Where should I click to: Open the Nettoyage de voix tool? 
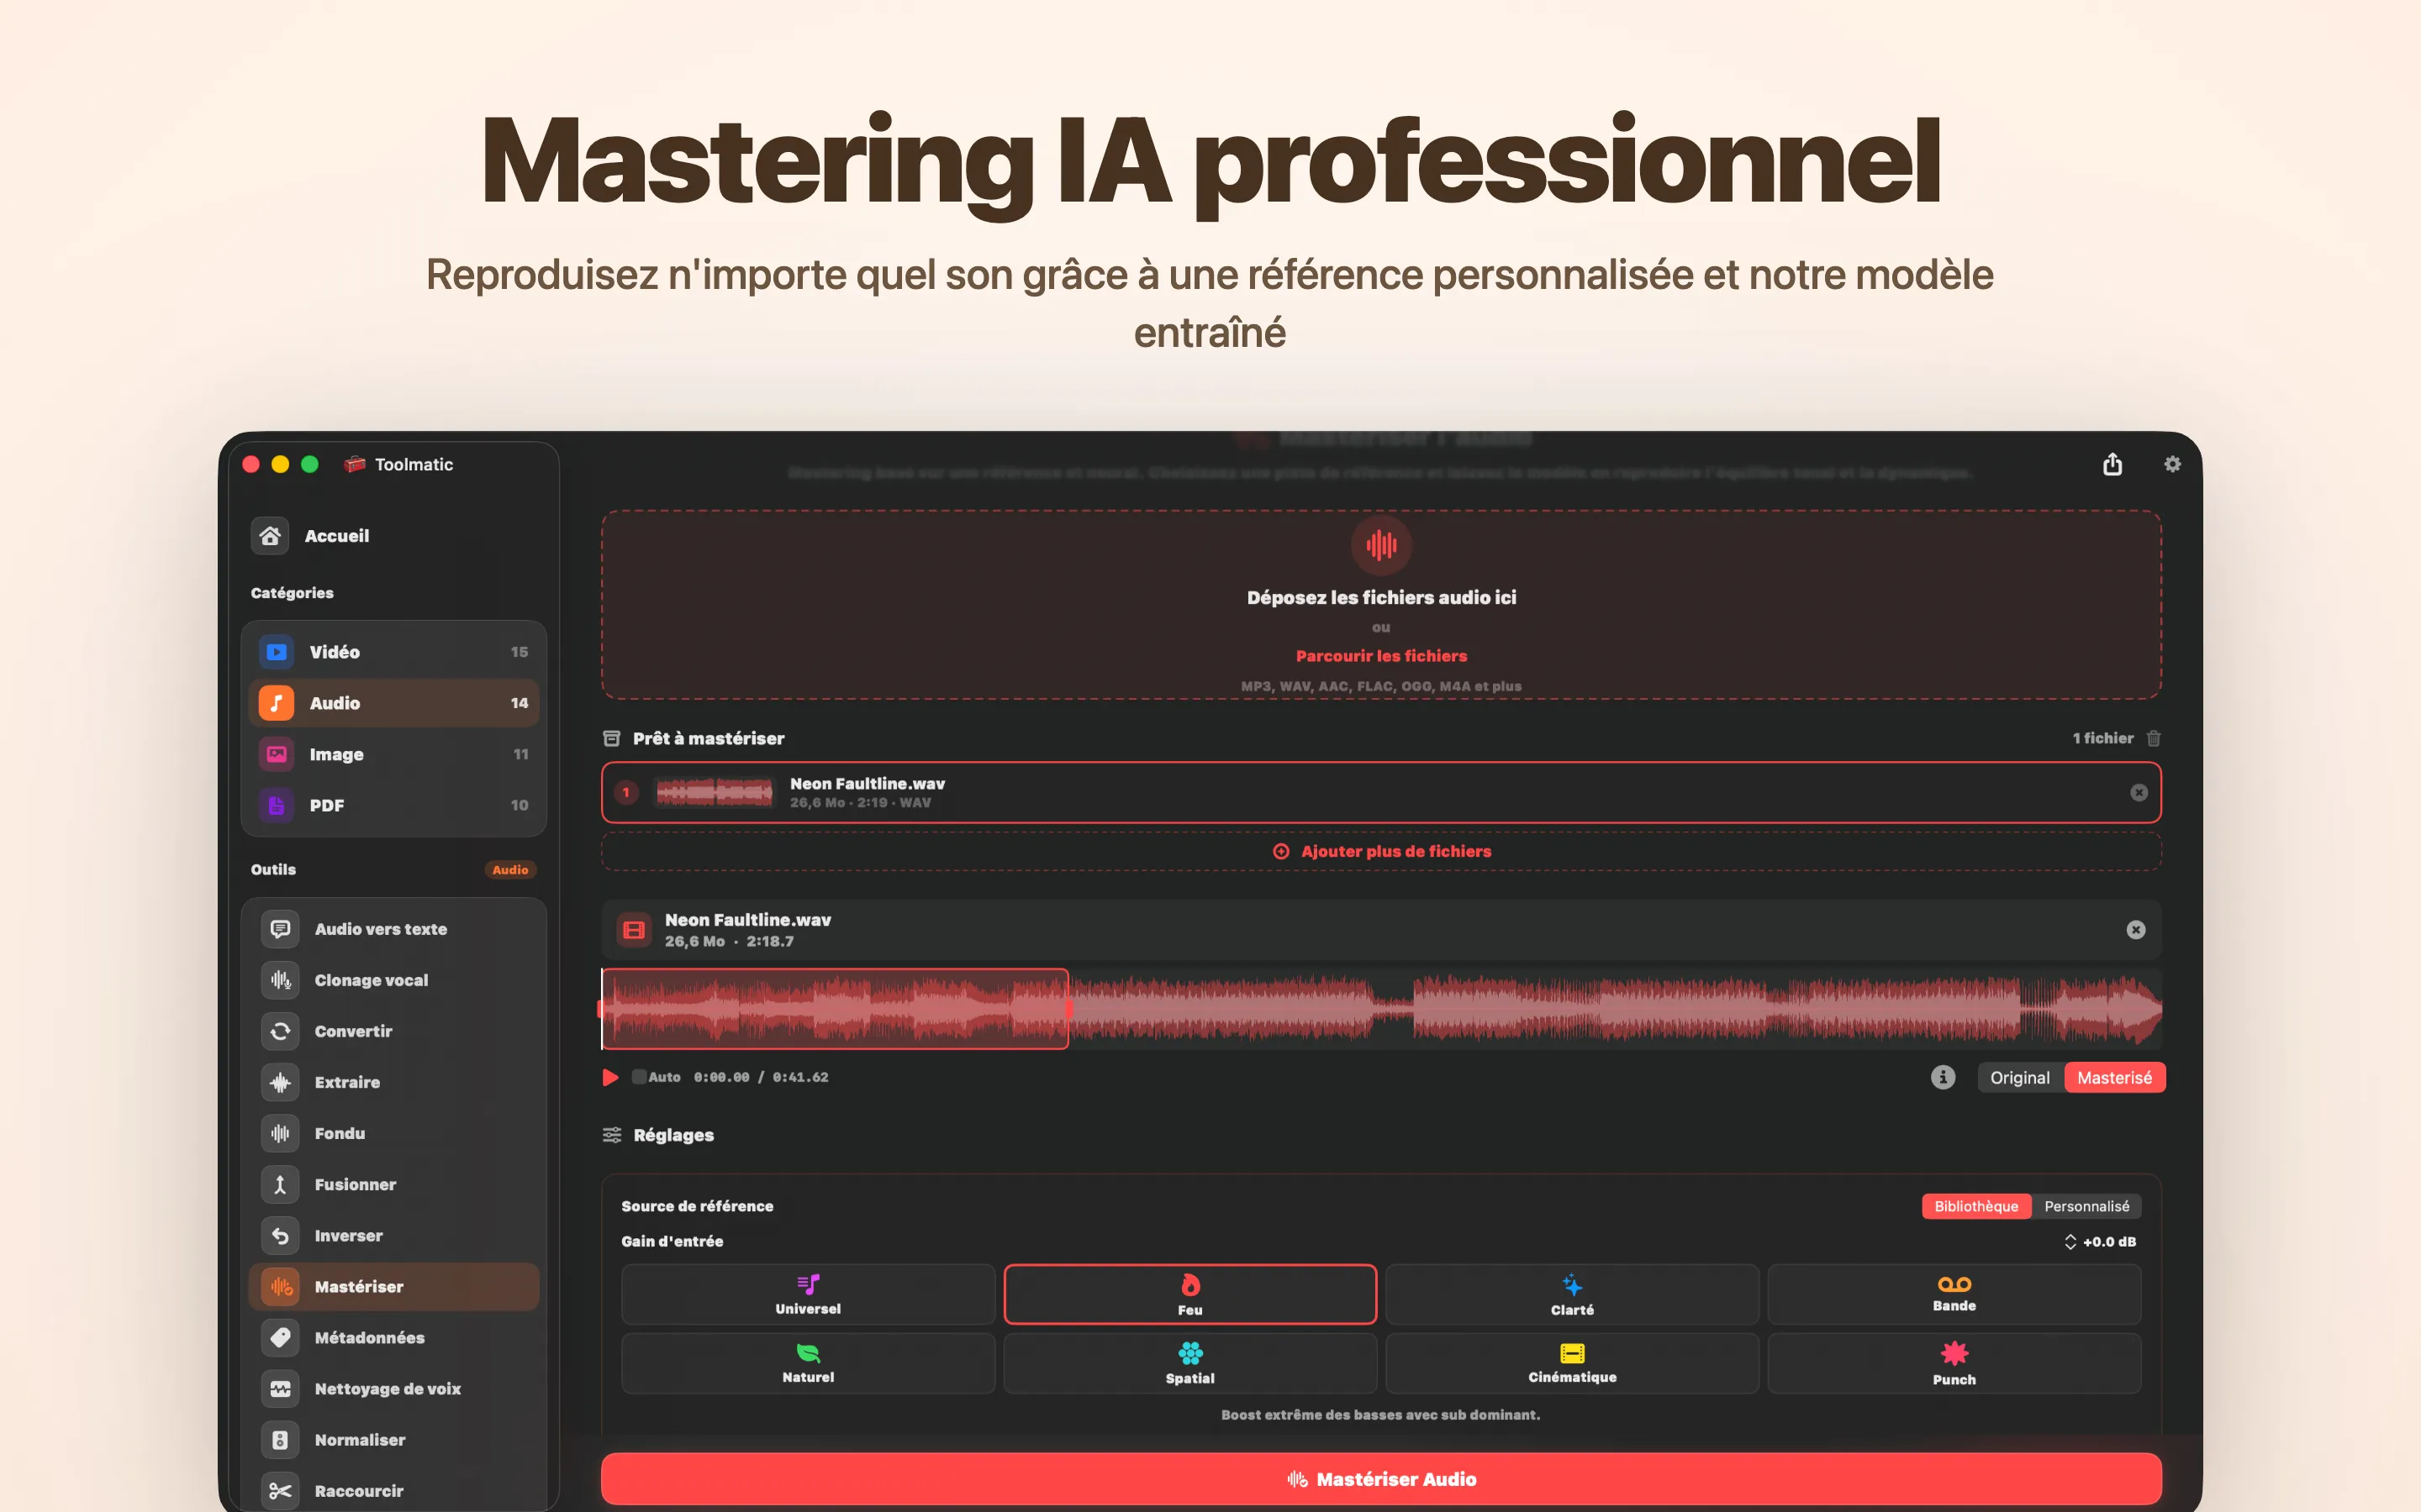(x=393, y=1388)
